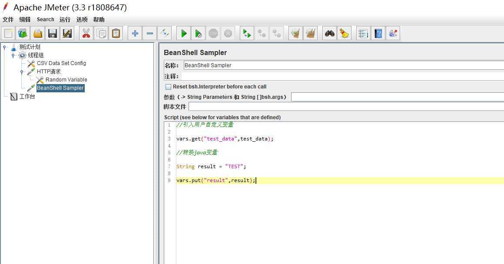Toggle Reset bsh.Interpreter before each call checkbox

coord(168,87)
